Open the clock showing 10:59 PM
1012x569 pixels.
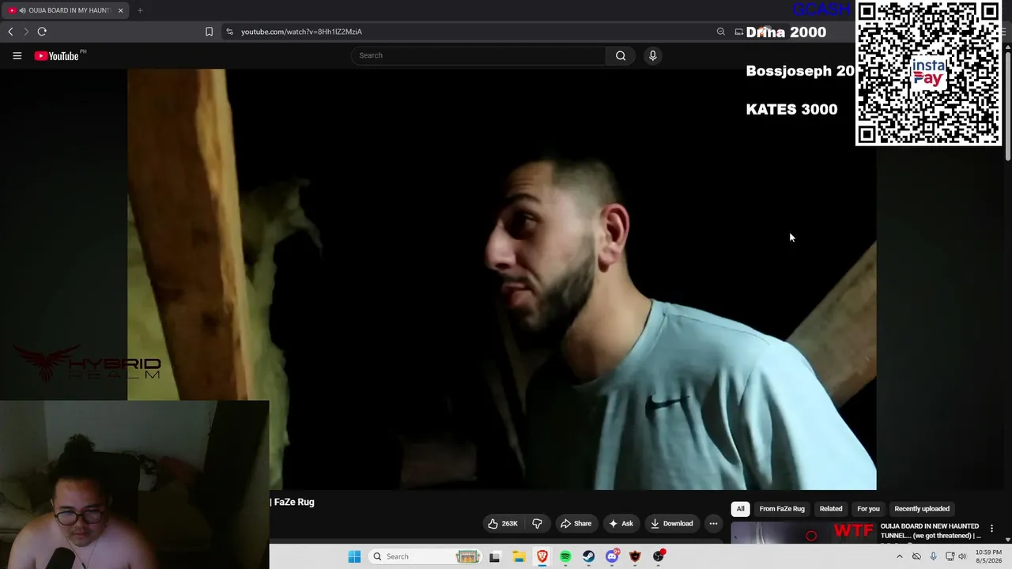point(988,556)
